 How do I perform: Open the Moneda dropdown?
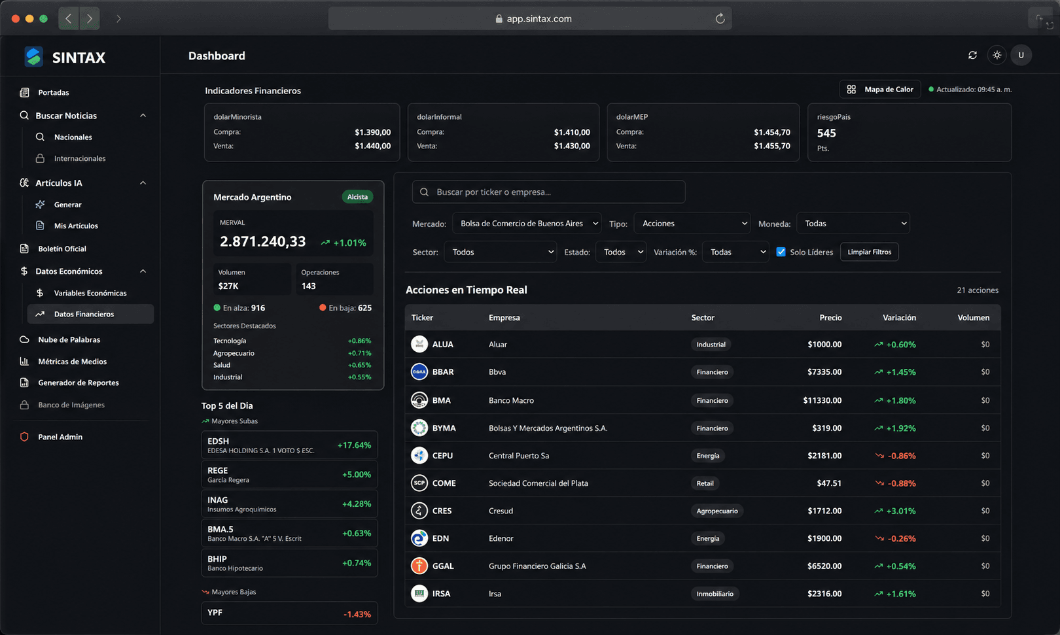[853, 224]
